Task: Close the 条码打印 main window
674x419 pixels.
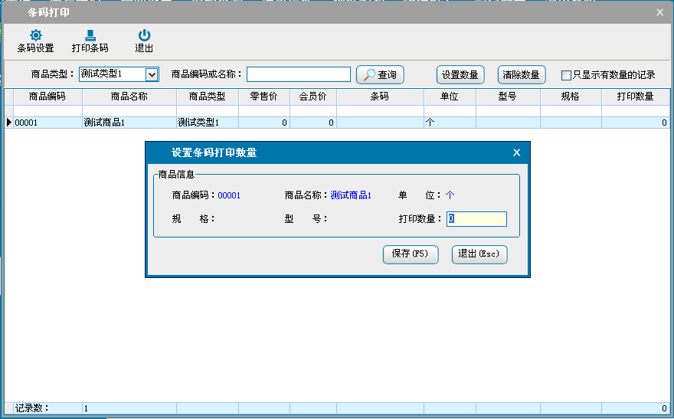Action: point(660,11)
